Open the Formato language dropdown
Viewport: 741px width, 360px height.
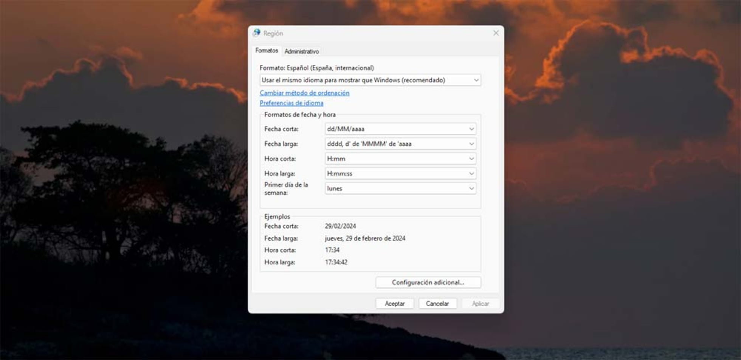coord(370,80)
